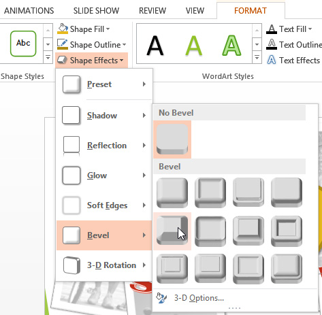Choose the fourth bevel in row two

coord(287,231)
